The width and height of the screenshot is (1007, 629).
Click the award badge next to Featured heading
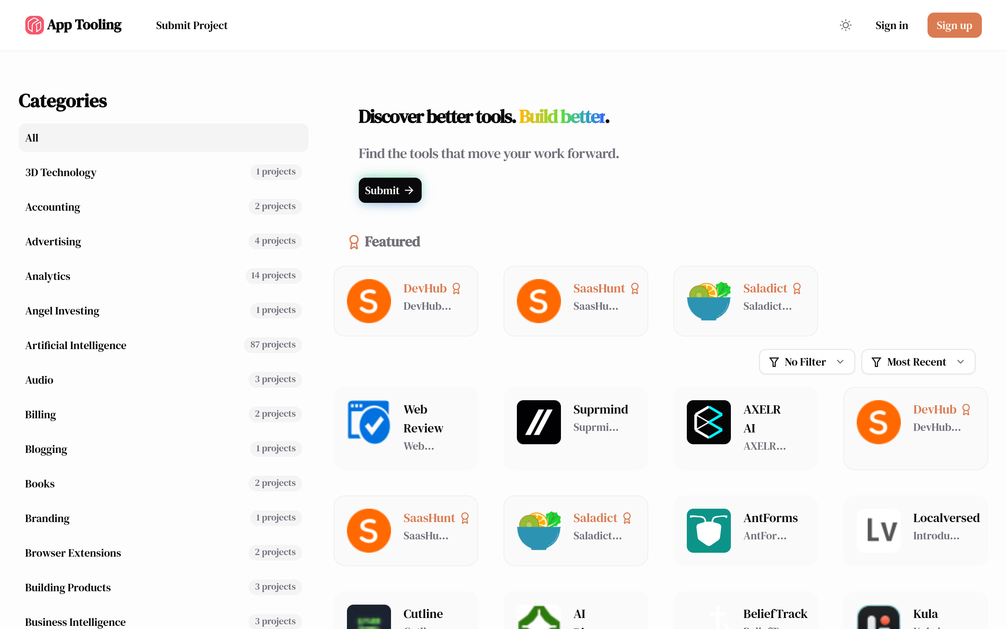pos(354,242)
